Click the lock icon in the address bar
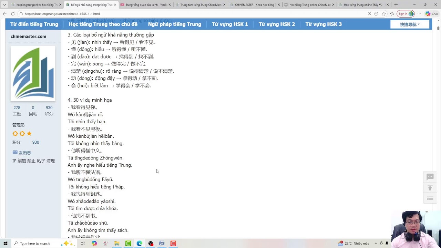This screenshot has width=441, height=248. pos(21,14)
